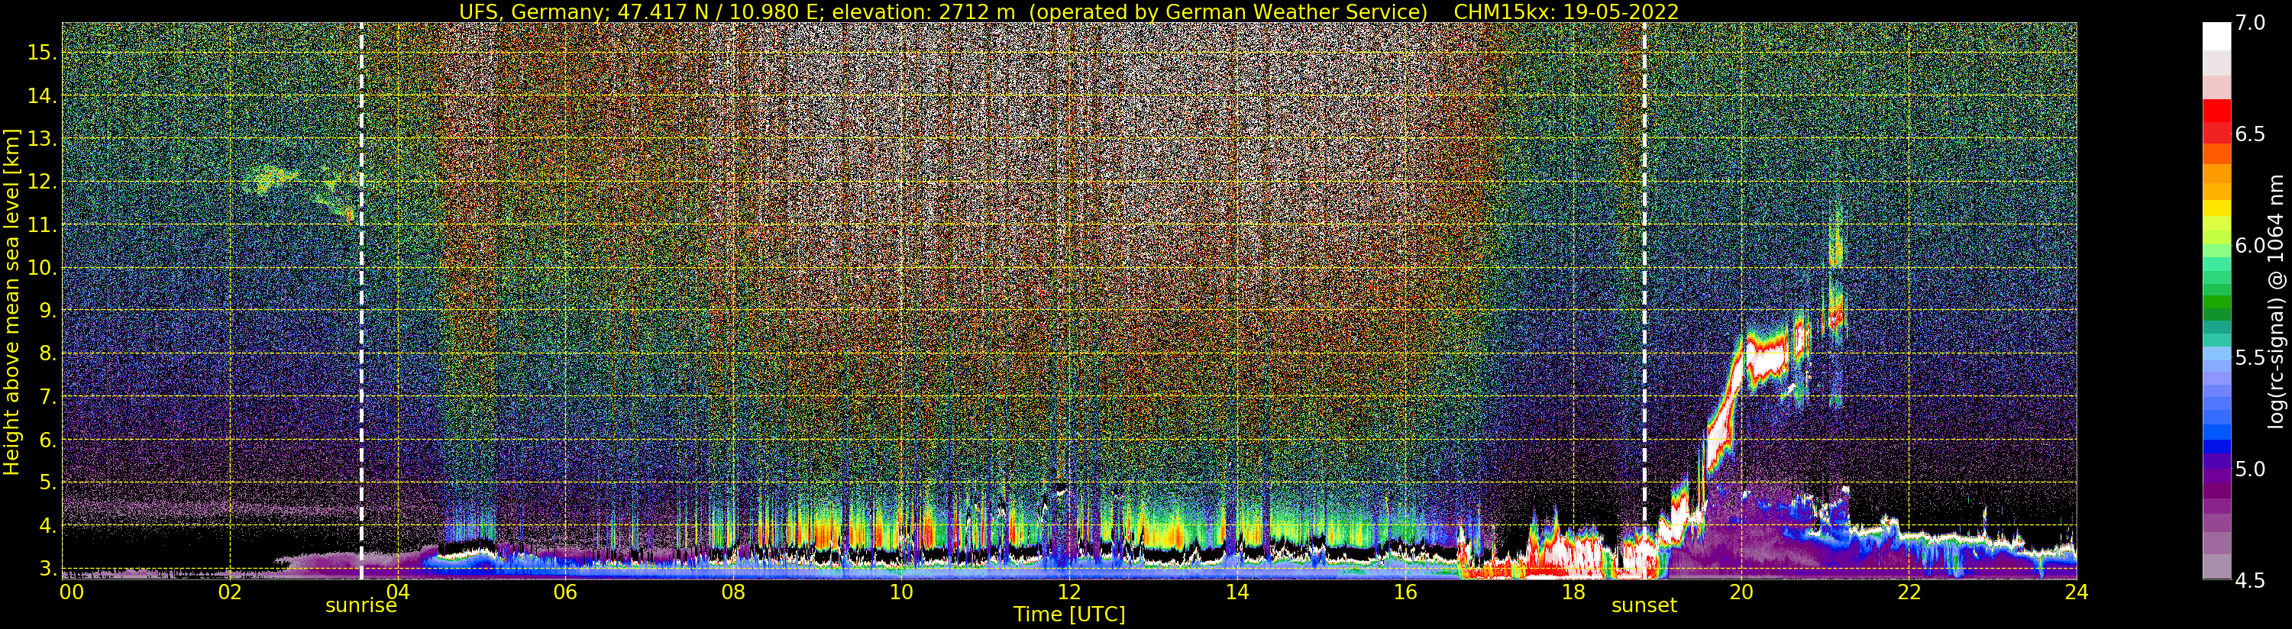
Task: Click the y-axis tick label "15."
Action: click(x=42, y=53)
